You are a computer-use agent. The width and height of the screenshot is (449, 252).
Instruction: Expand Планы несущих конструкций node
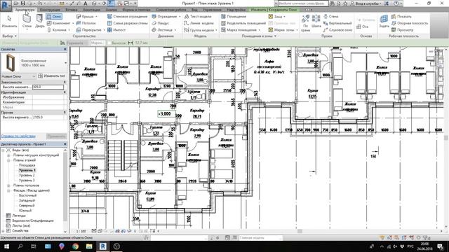(x=8, y=155)
